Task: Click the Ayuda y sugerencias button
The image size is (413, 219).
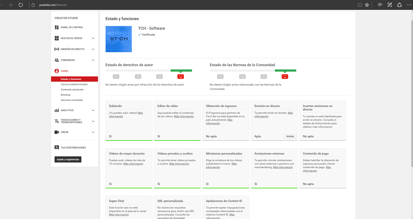Action: coord(68,159)
